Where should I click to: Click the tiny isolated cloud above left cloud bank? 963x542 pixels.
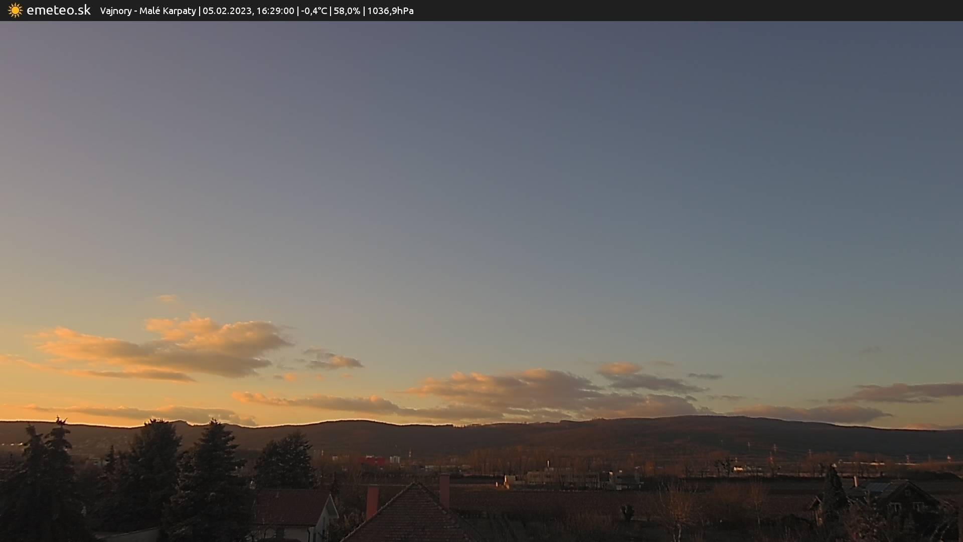pos(167,299)
